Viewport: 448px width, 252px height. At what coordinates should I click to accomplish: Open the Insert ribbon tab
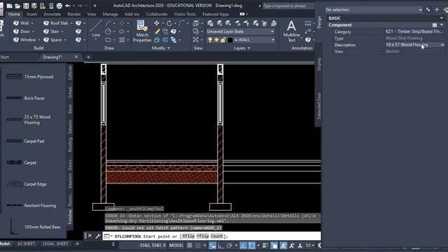(31, 14)
